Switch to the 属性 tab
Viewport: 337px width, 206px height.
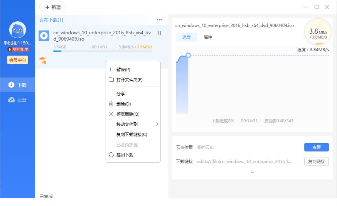coord(207,37)
